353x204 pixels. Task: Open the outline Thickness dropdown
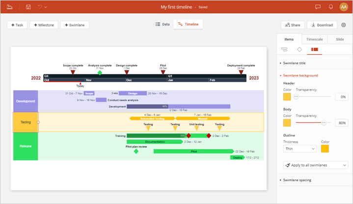[x=300, y=149]
